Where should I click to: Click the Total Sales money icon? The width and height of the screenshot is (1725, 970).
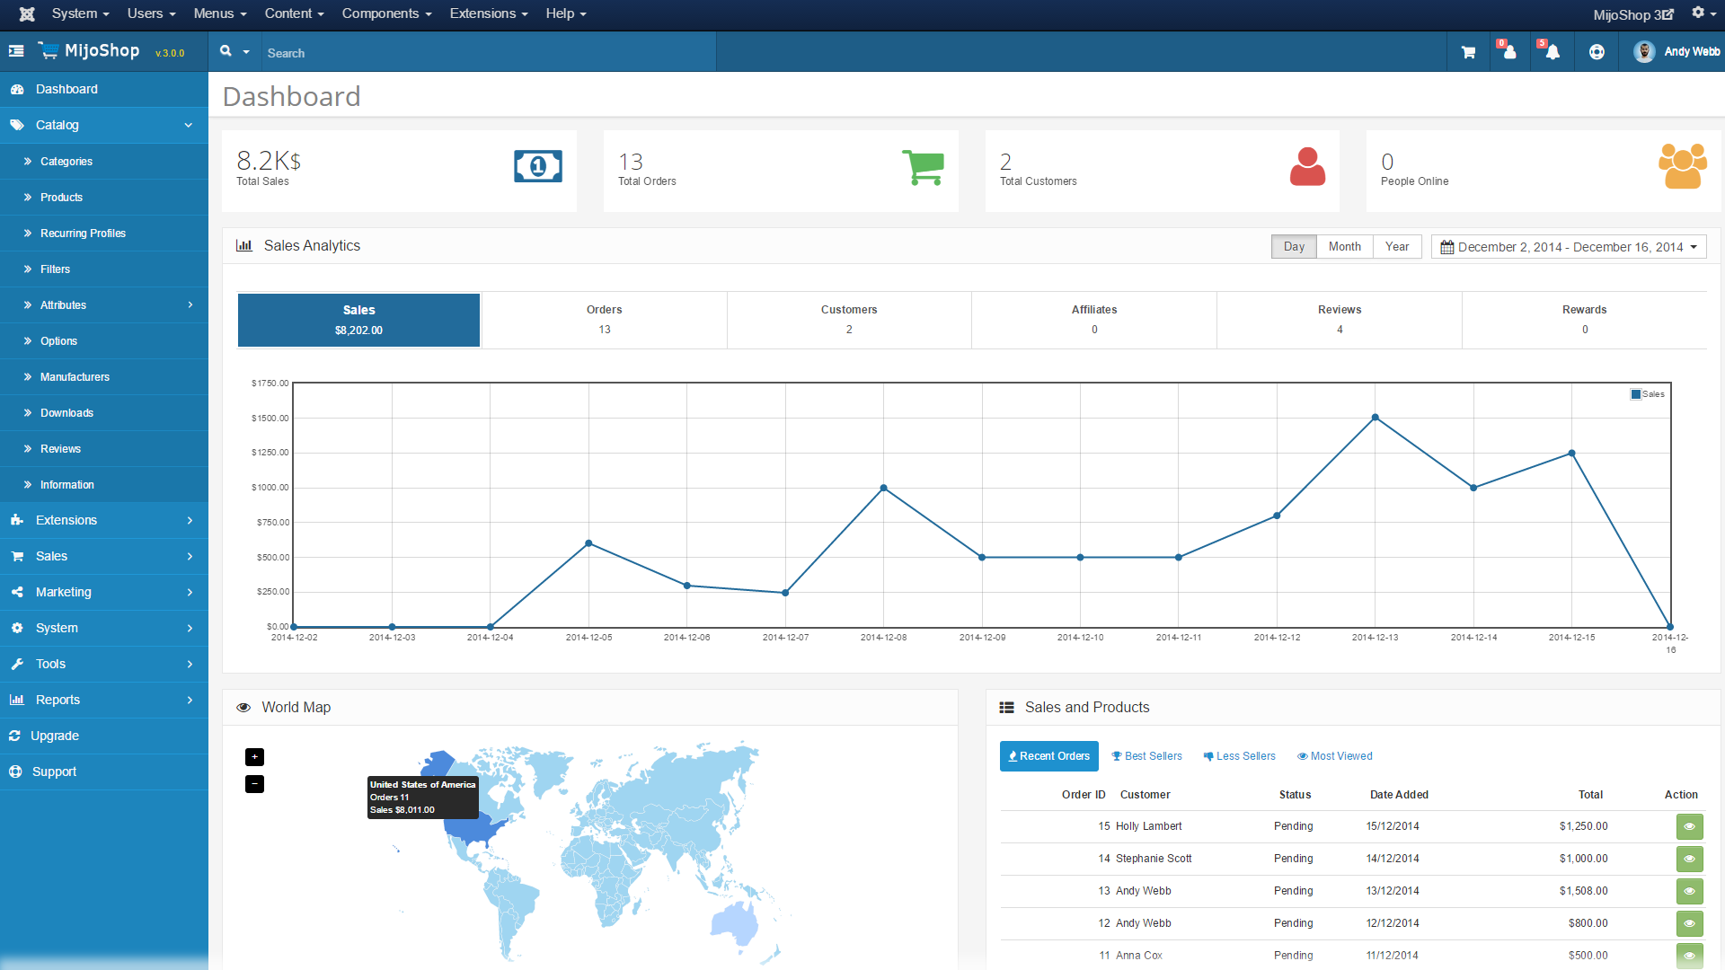coord(538,166)
